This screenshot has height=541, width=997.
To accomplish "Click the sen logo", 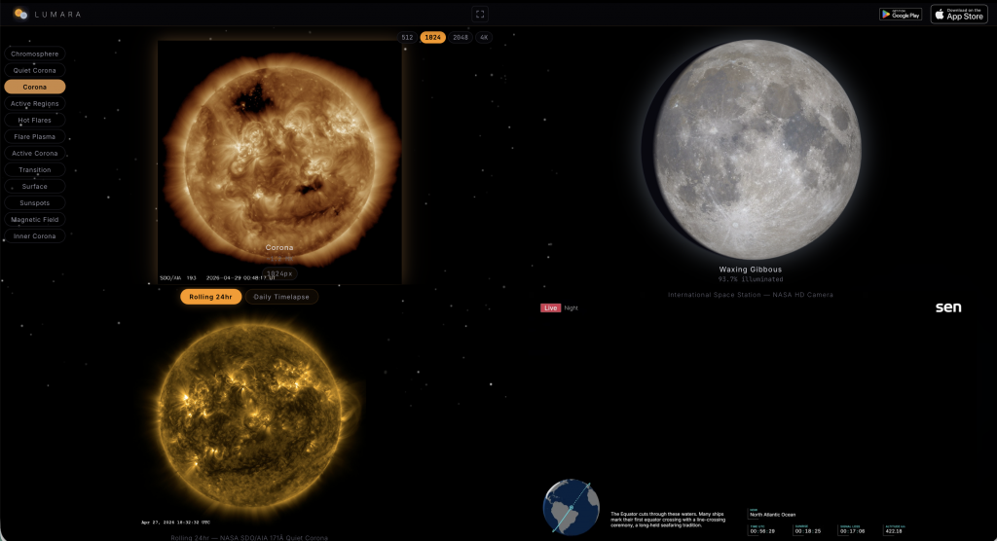I will tap(947, 307).
